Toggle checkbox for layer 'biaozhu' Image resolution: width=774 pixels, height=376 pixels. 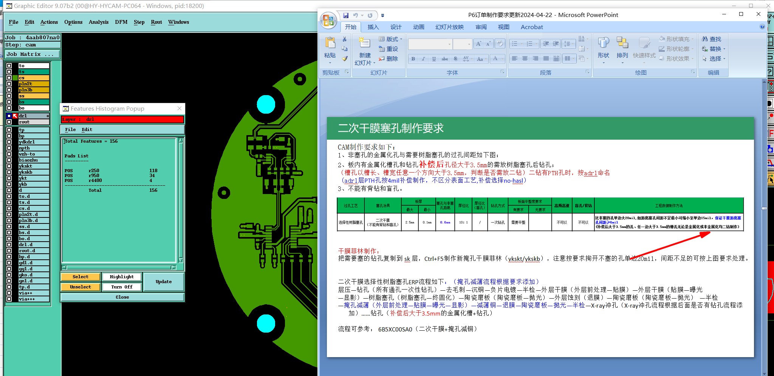[9, 160]
